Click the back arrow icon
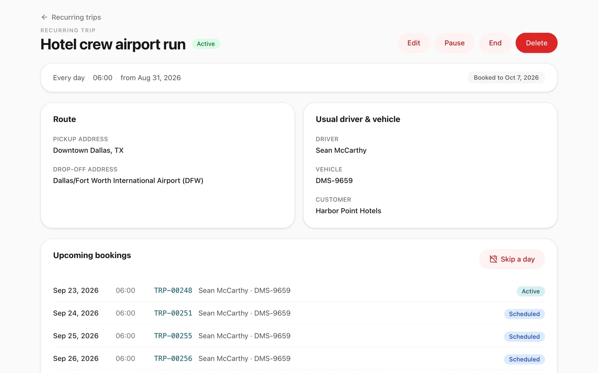598x373 pixels. tap(44, 17)
